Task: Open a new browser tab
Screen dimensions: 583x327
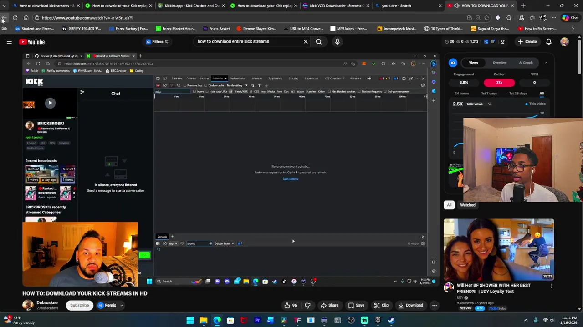Action: tap(523, 6)
